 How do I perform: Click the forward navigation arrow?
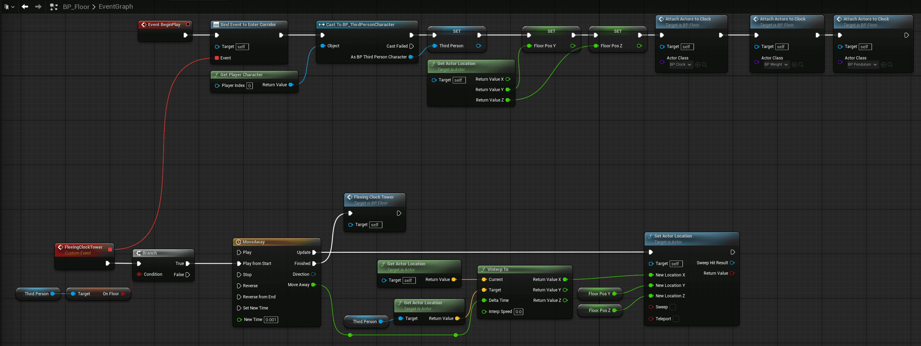click(38, 7)
